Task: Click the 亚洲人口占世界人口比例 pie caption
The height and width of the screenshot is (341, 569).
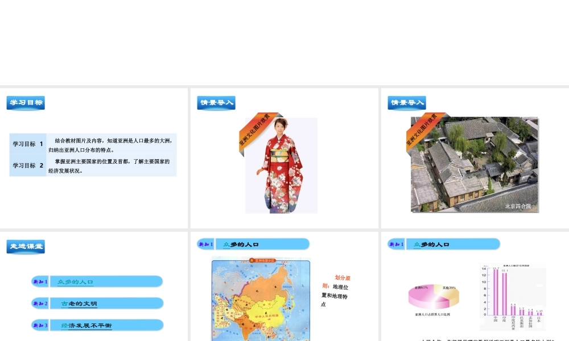Action: [x=432, y=314]
